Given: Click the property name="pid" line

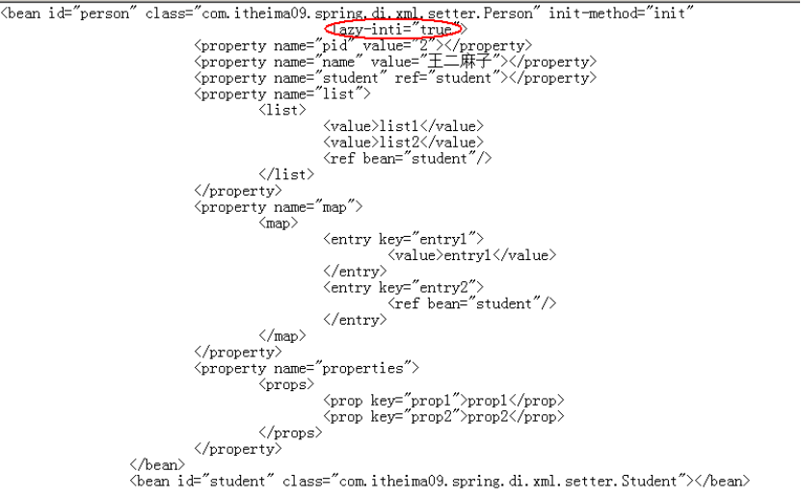Looking at the screenshot, I should 362,46.
